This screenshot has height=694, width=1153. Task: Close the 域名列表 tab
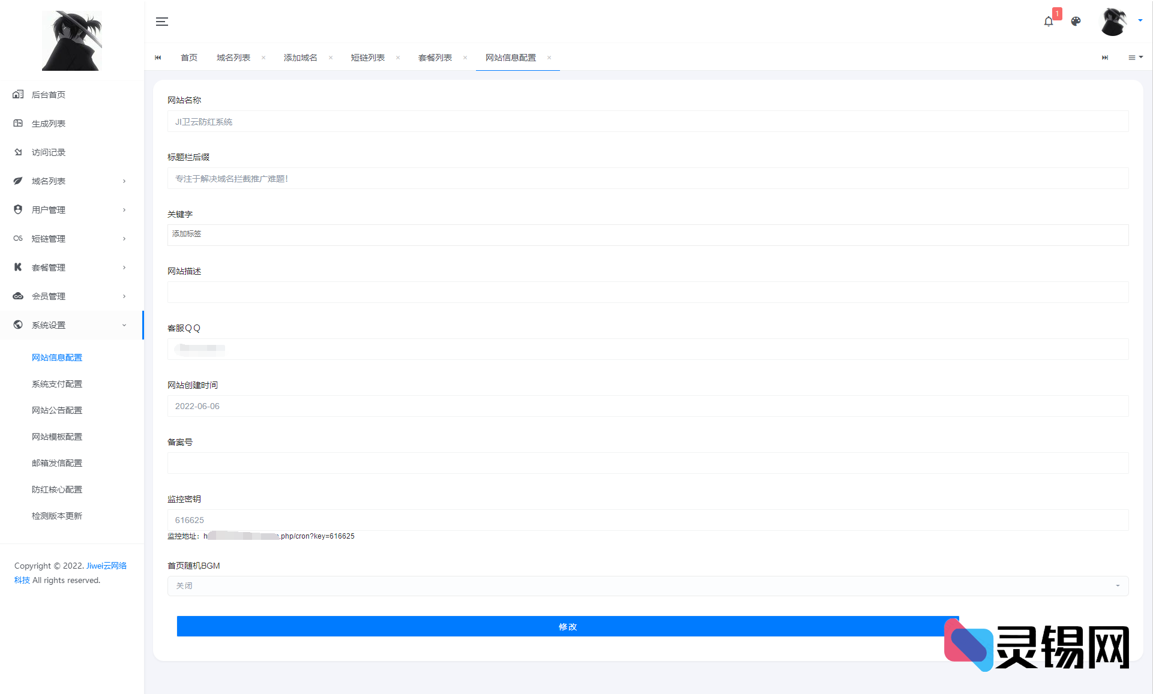(263, 58)
